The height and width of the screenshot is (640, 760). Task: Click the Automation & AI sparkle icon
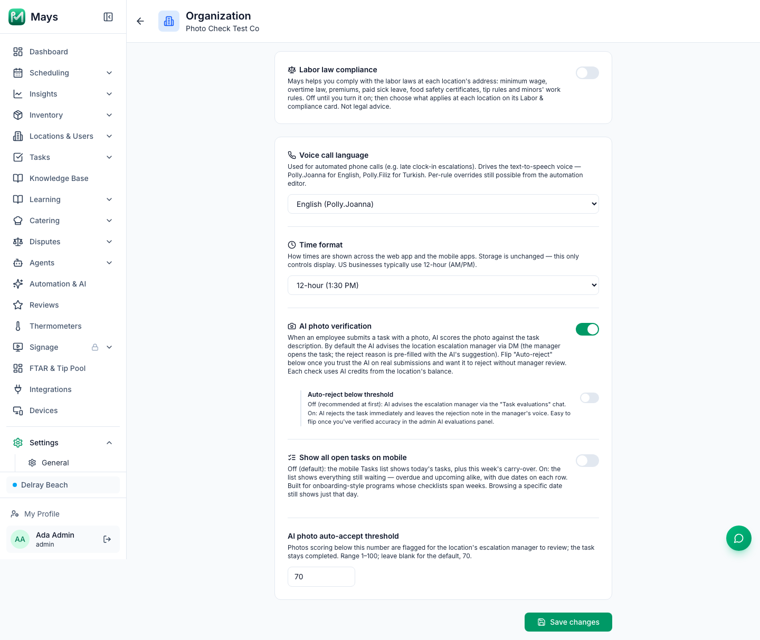coord(18,284)
